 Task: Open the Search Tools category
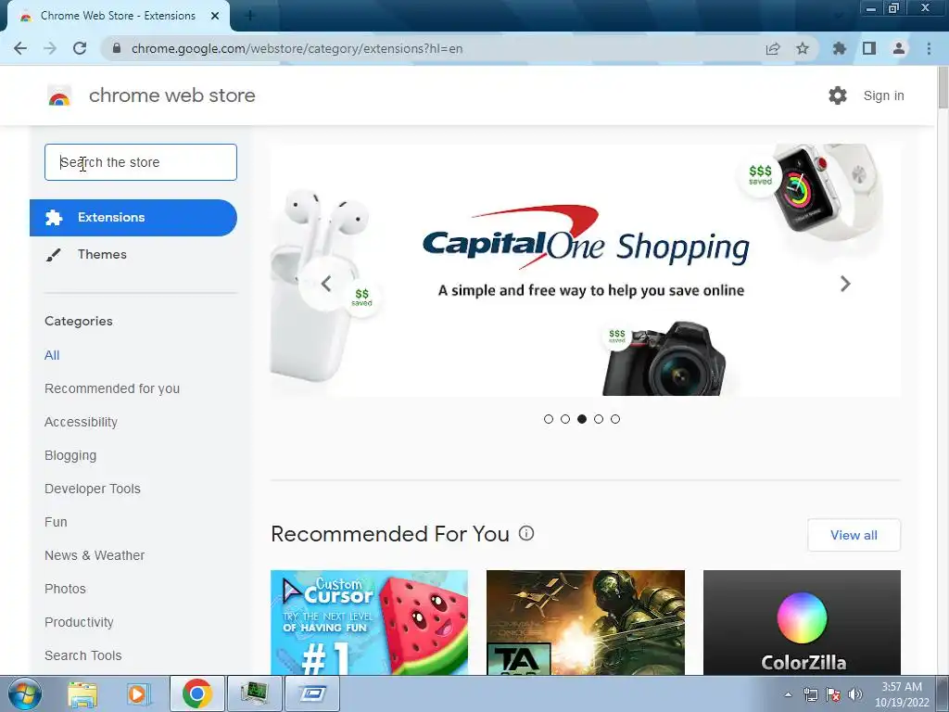82,655
